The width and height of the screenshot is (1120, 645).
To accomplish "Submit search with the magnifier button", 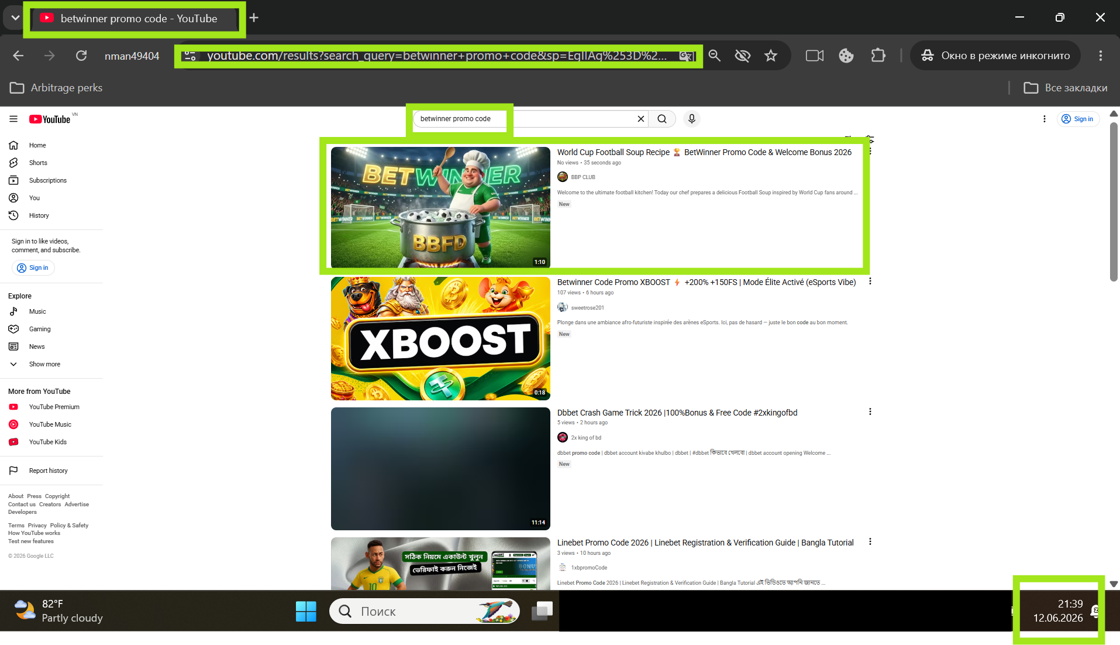I will (662, 119).
